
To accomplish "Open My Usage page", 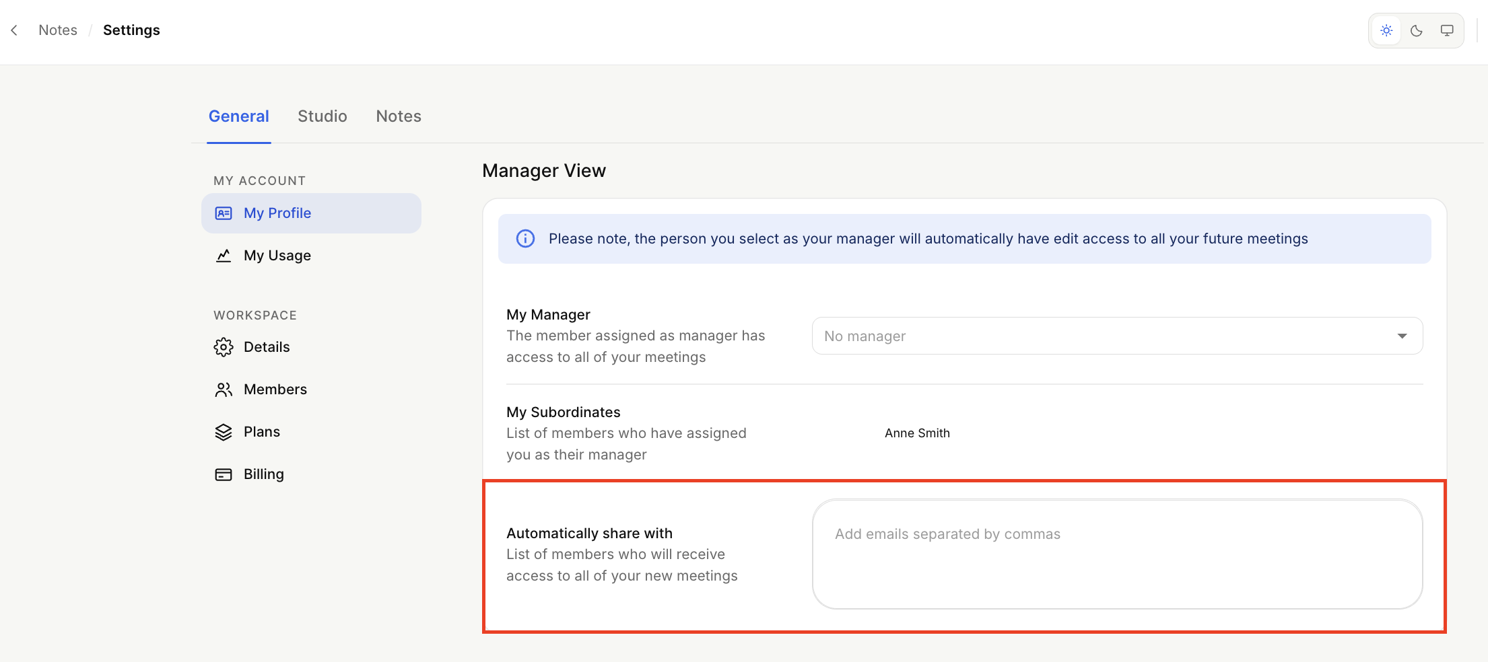I will pos(311,256).
